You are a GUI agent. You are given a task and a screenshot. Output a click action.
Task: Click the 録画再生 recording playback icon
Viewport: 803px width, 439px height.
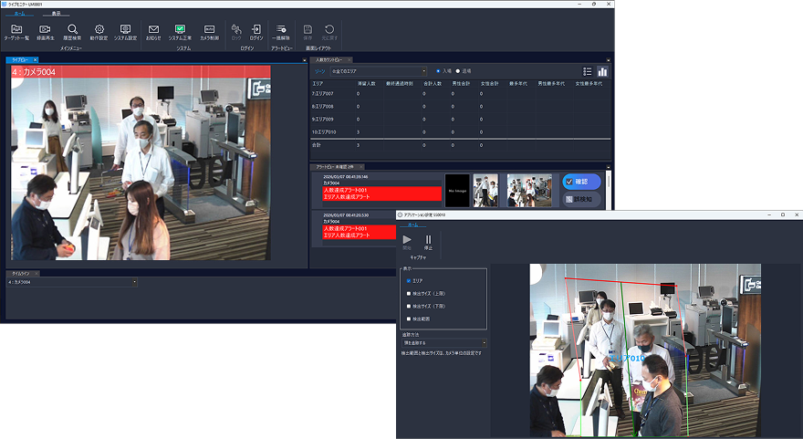pos(45,32)
